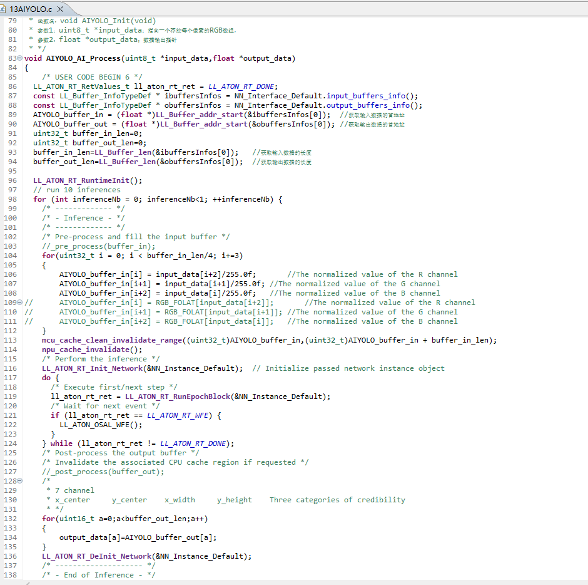Click the function name AIYOLO_AI_Process
588x585 pixels.
tap(83, 58)
